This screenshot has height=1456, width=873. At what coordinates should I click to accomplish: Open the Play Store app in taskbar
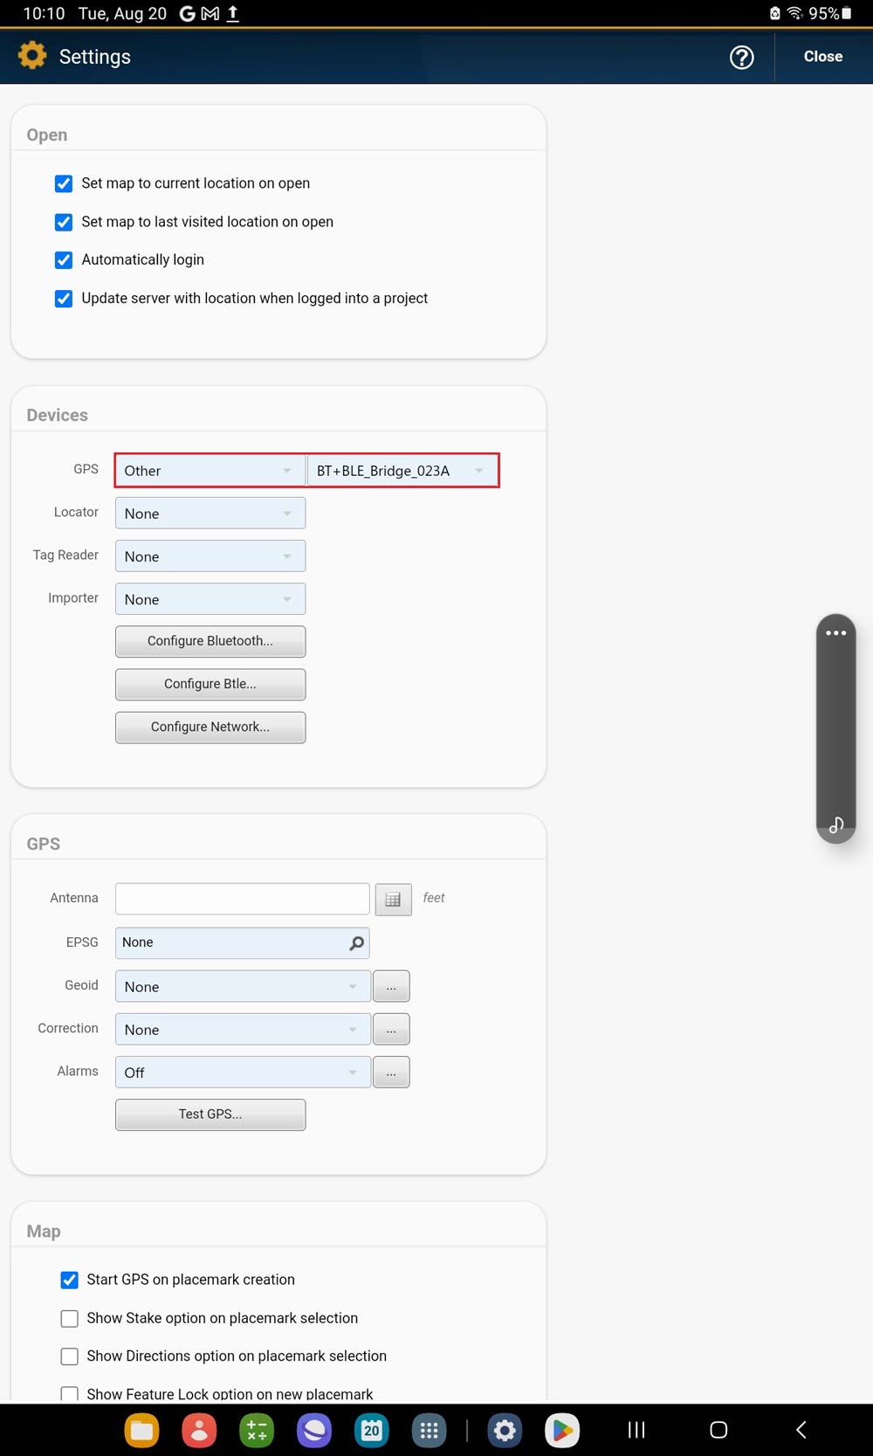coord(562,1430)
